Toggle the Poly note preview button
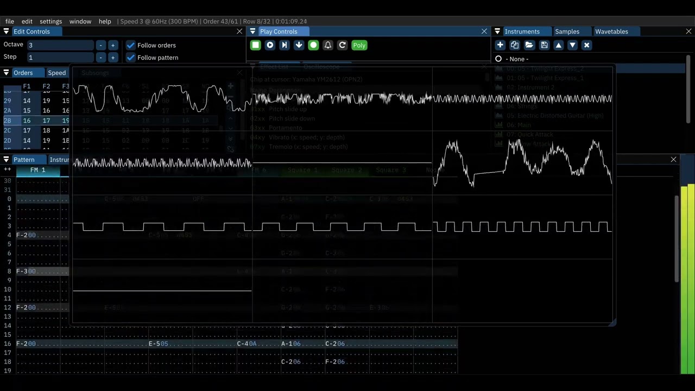This screenshot has height=391, width=695. pyautogui.click(x=359, y=45)
